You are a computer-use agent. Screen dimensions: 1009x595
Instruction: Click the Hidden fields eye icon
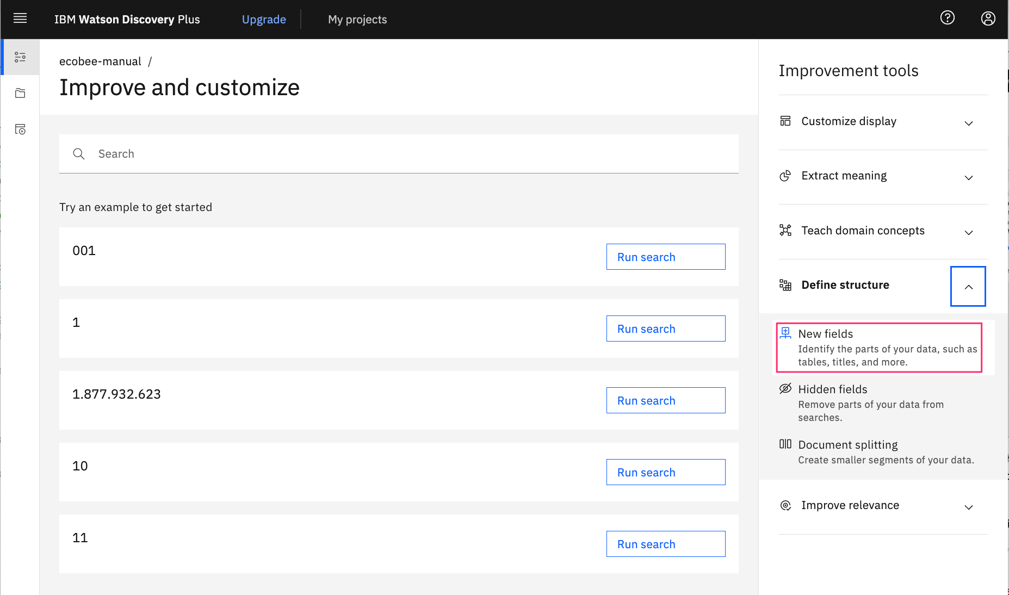point(785,389)
